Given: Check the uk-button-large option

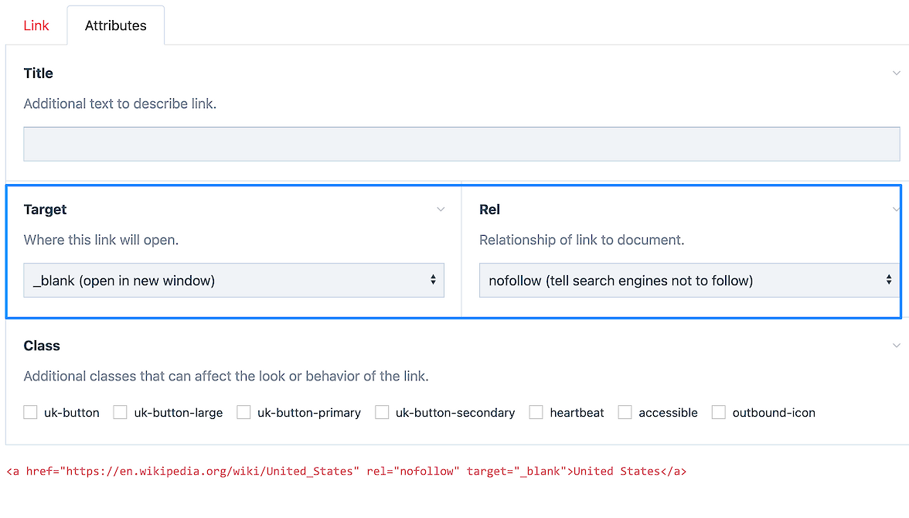Looking at the screenshot, I should pyautogui.click(x=121, y=413).
